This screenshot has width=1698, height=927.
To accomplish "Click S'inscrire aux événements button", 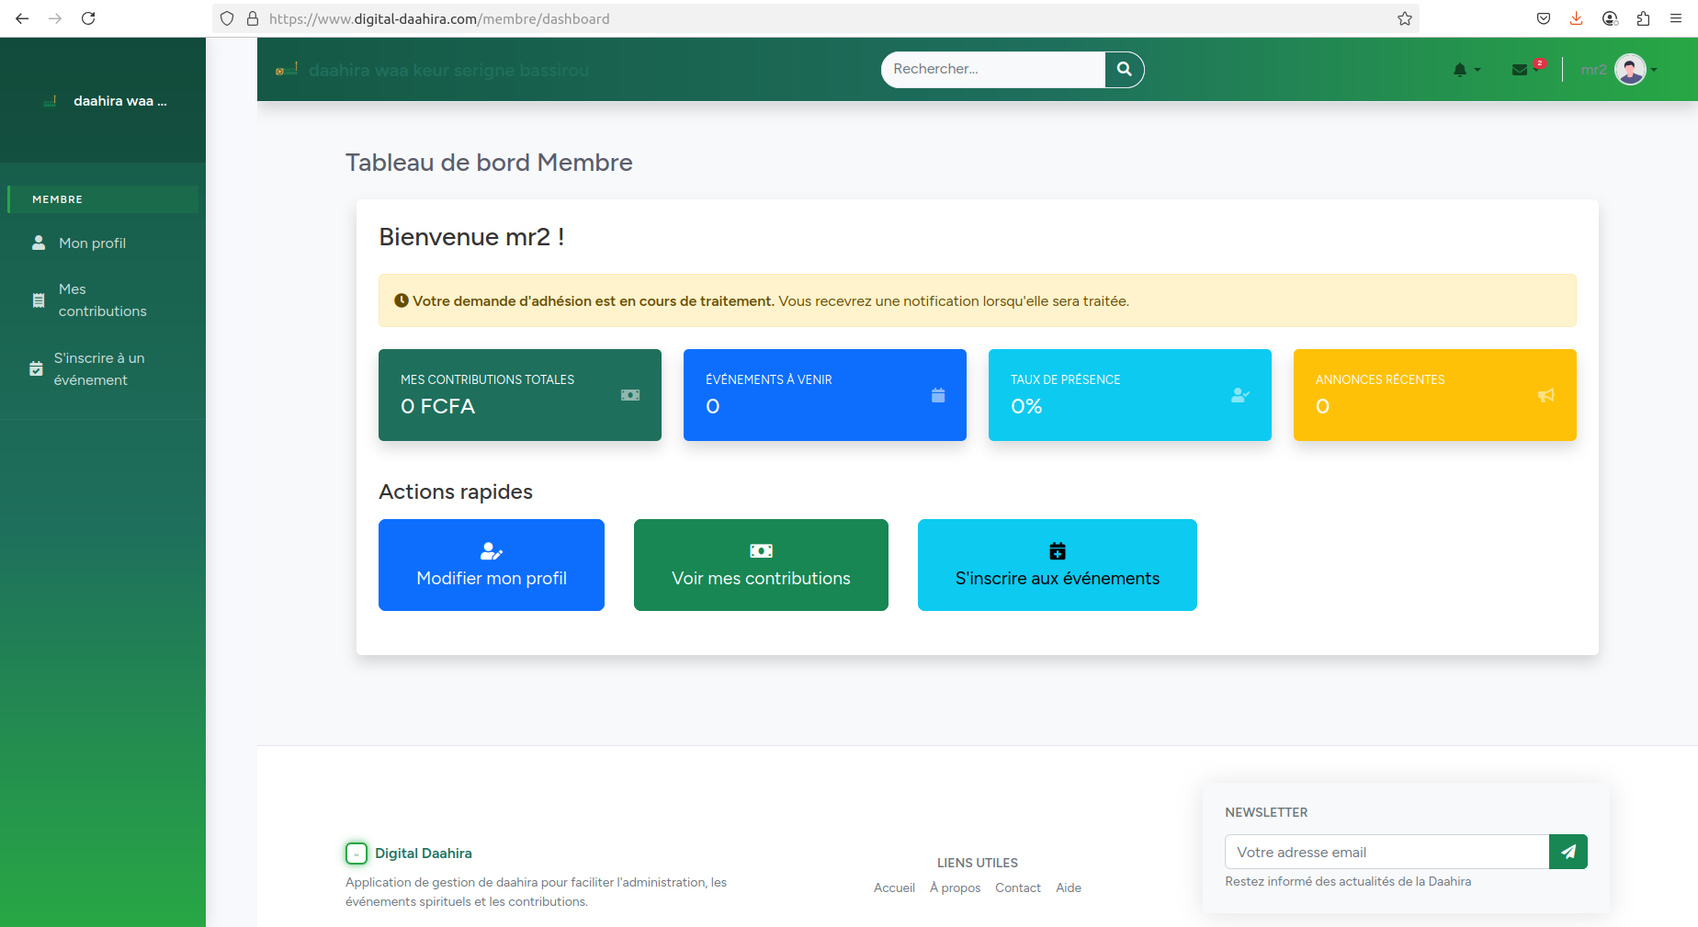I will click(1058, 565).
